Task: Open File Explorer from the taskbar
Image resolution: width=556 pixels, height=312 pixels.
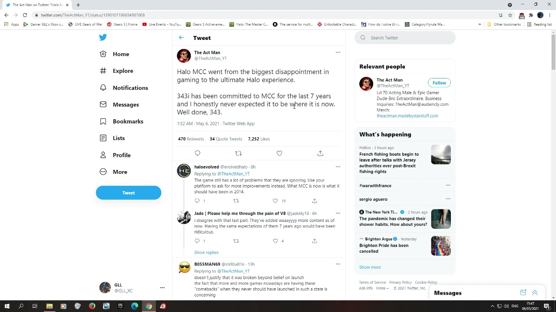Action: (50, 306)
